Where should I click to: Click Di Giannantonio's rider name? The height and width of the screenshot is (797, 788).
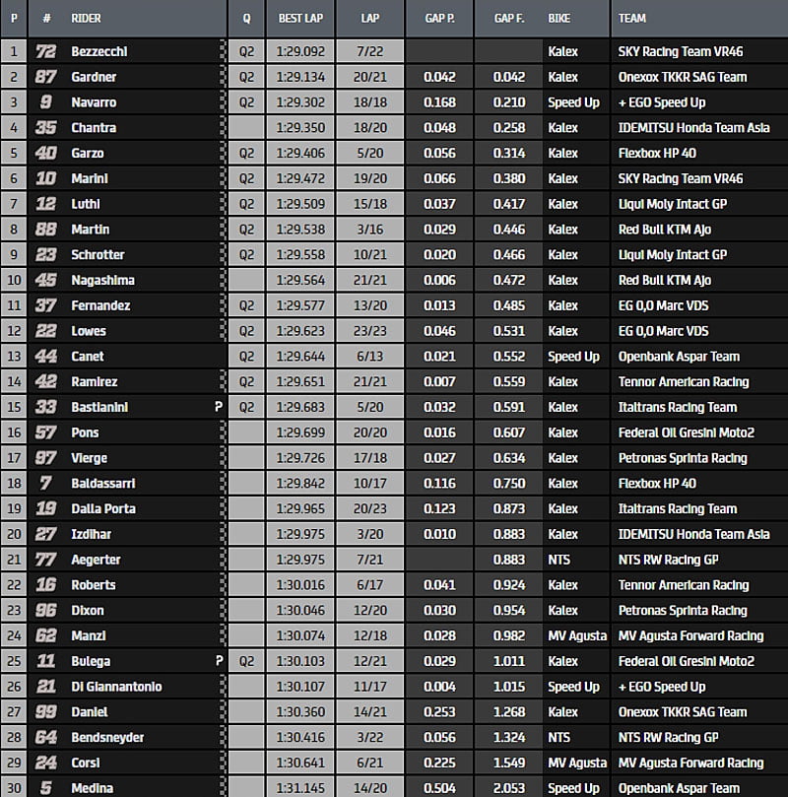(116, 687)
